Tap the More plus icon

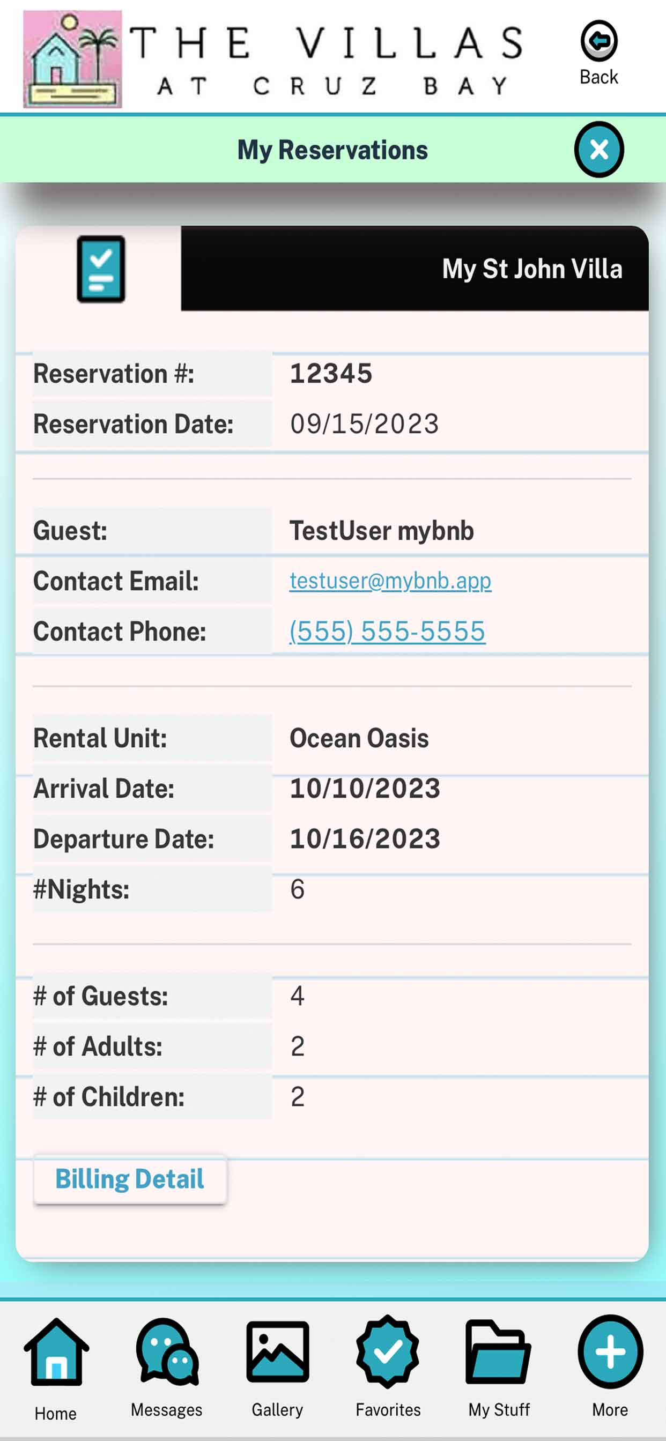click(610, 1351)
